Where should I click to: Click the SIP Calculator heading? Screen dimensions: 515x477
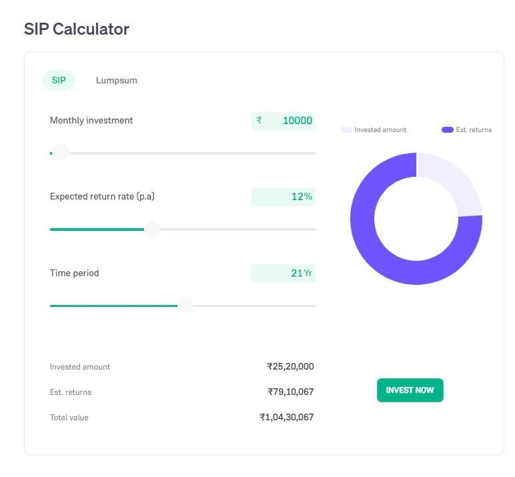77,29
